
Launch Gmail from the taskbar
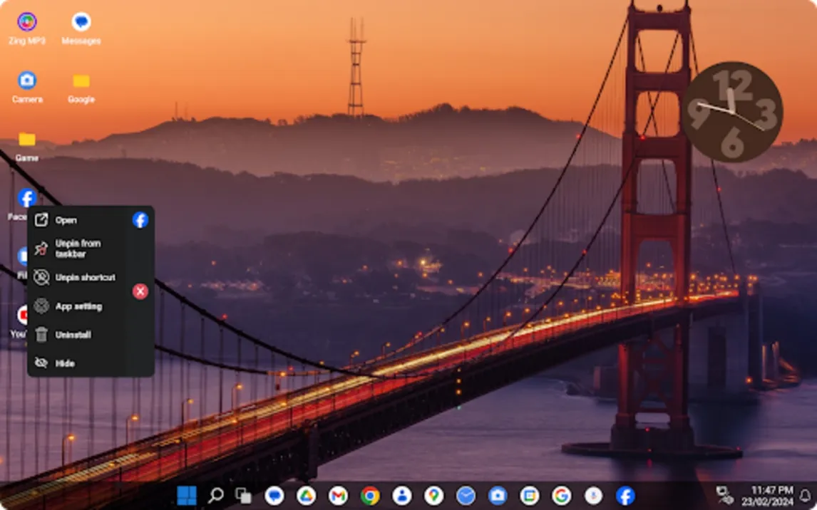coord(338,496)
